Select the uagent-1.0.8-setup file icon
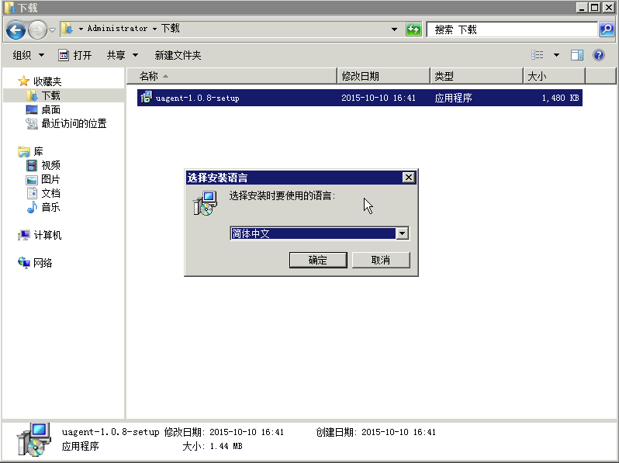This screenshot has width=619, height=463. point(146,98)
